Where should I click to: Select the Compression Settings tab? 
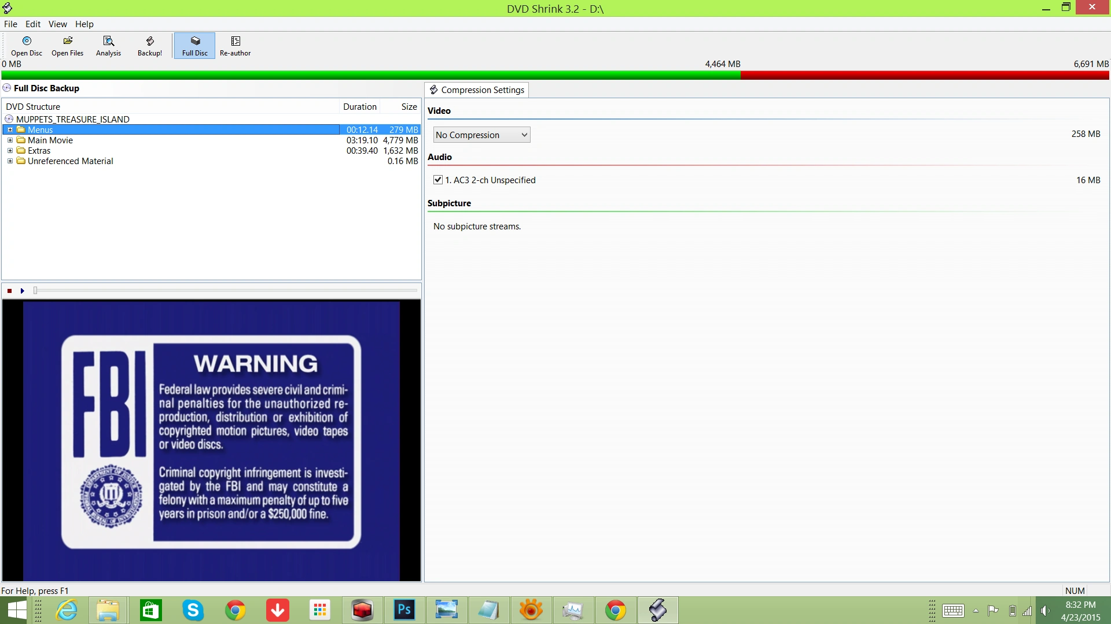[x=477, y=90]
